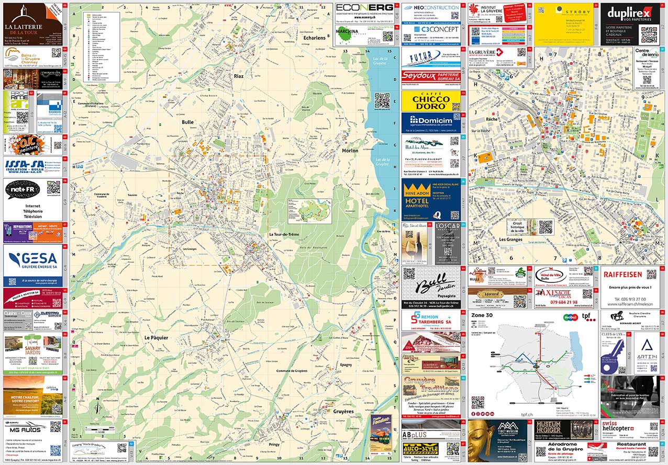Screen dimensions: 668x465
Task: Click the Epagny label on the map
Action: click(x=346, y=364)
